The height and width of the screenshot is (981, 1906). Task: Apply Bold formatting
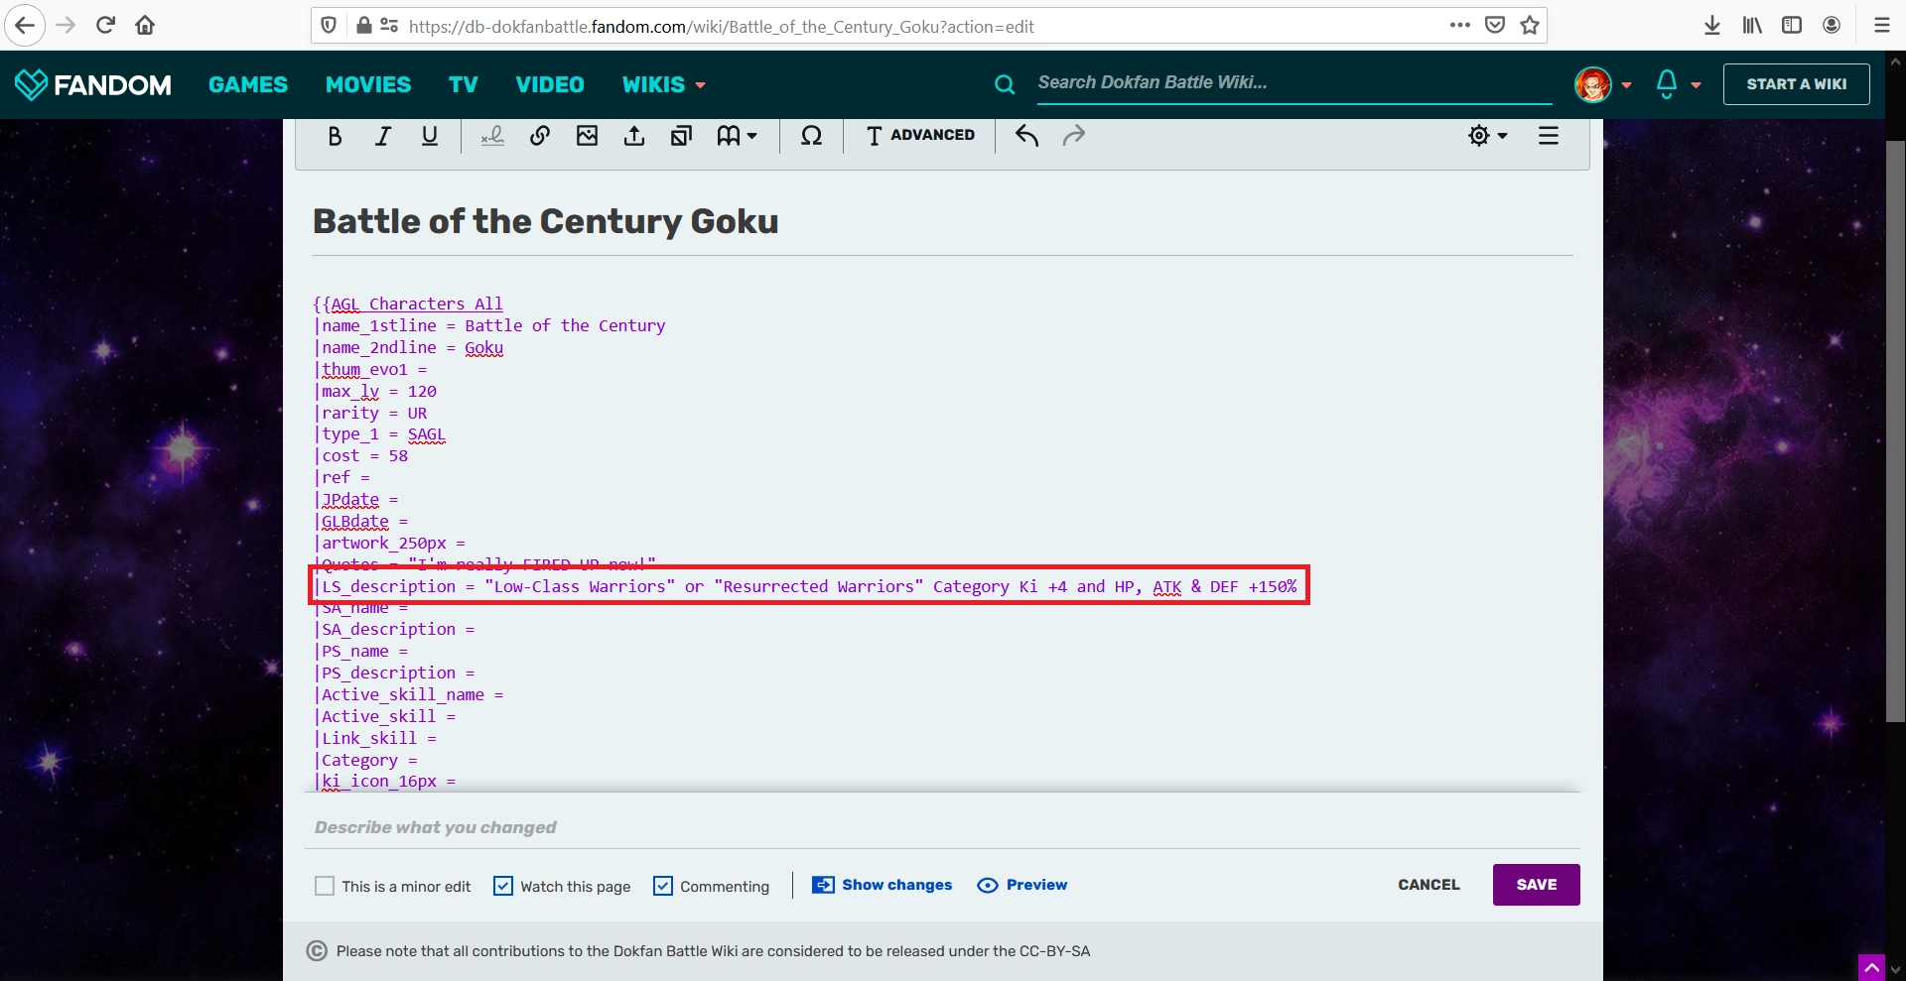335,136
